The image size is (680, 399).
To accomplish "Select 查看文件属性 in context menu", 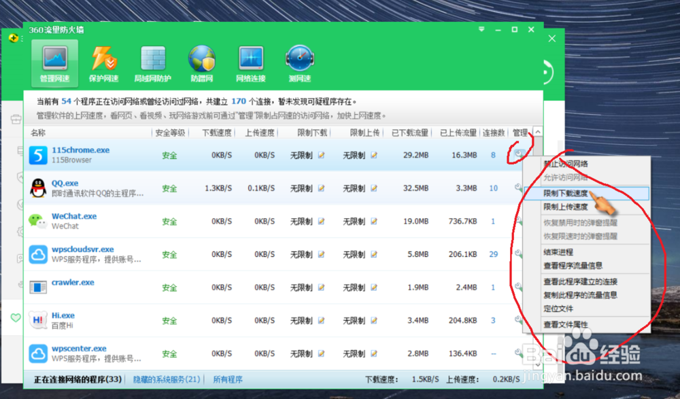I will tap(566, 324).
